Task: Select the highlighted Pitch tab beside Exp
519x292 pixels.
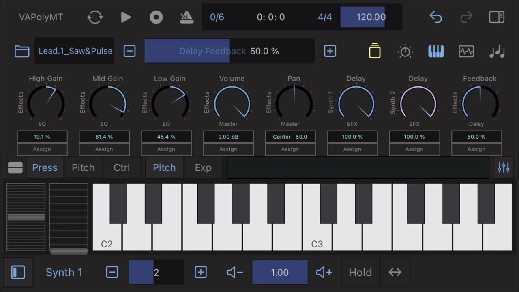Action: [x=164, y=167]
